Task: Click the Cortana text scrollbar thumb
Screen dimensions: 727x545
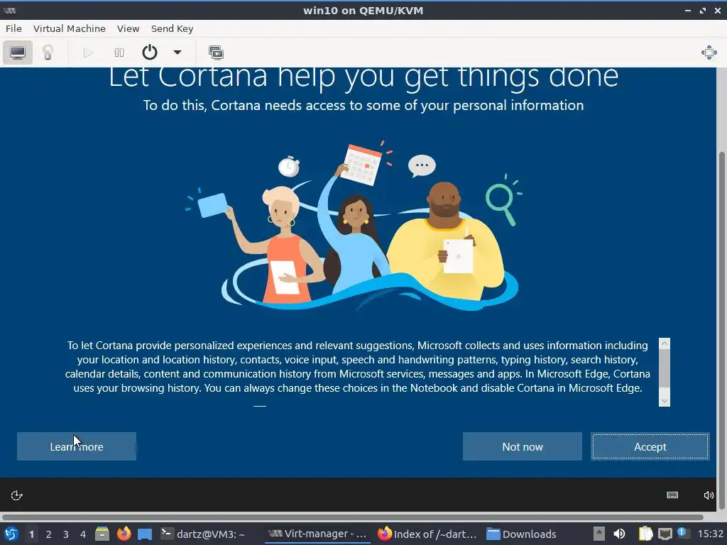Action: click(x=665, y=368)
